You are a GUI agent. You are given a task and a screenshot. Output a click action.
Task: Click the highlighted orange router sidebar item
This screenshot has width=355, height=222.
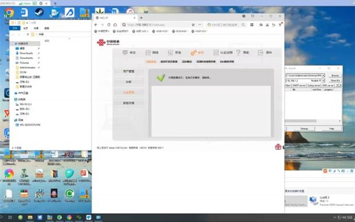click(128, 92)
